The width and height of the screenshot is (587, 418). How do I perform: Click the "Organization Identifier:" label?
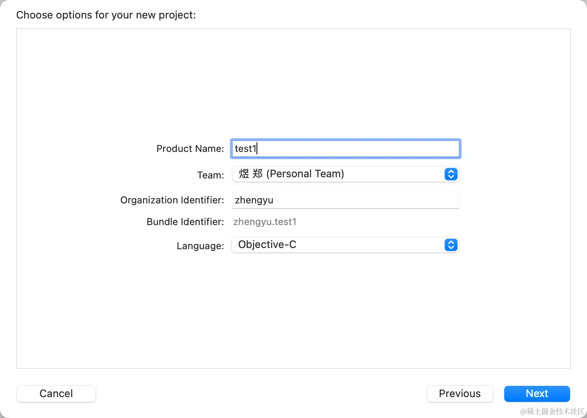[172, 200]
